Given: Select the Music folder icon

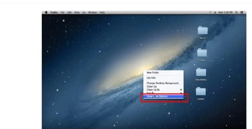Looking at the screenshot, I should pos(203,30).
